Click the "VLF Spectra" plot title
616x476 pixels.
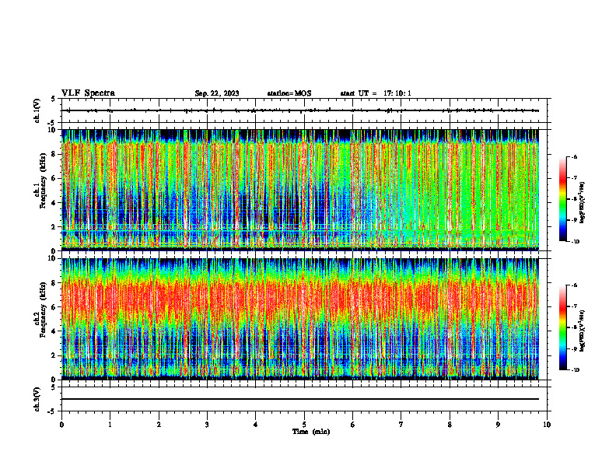coord(88,93)
